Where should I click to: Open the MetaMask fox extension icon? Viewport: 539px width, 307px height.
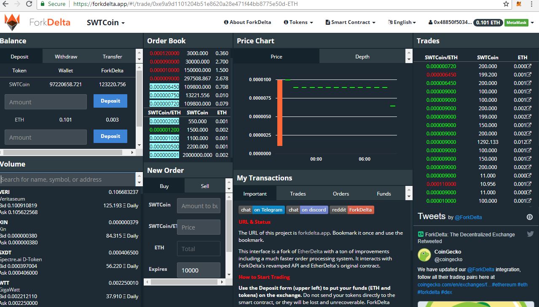click(519, 4)
